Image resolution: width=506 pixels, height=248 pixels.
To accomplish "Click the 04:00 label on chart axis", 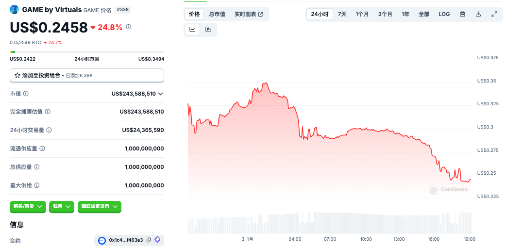I will tap(295, 239).
